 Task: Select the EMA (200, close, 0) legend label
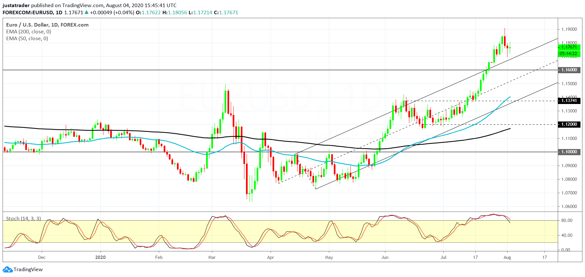[x=29, y=32]
